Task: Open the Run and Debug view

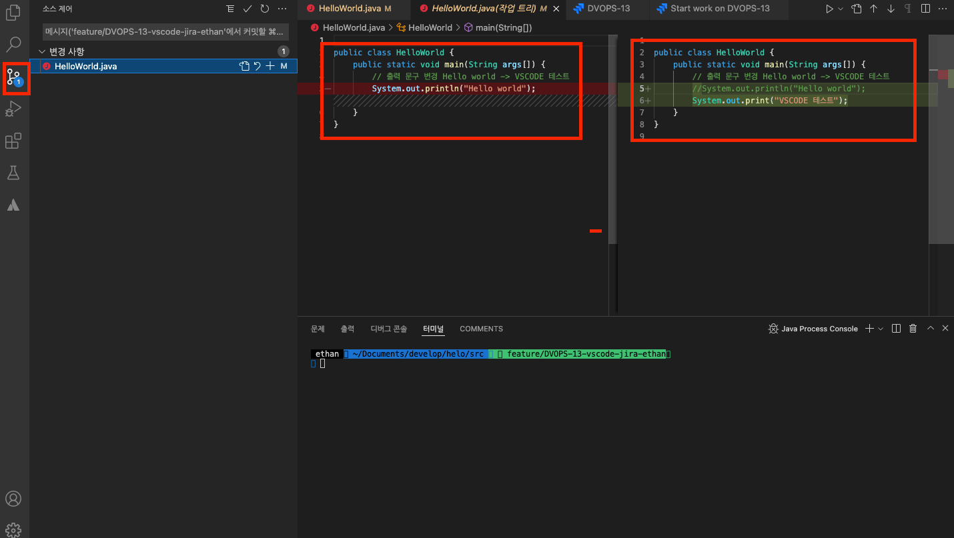Action: [13, 109]
